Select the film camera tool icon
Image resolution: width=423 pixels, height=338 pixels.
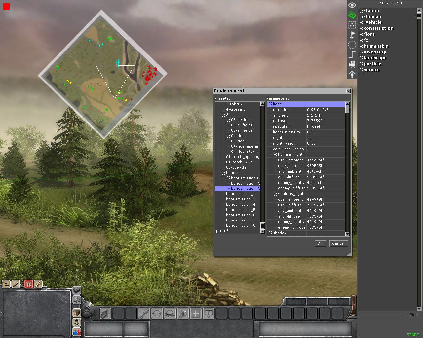[352, 64]
